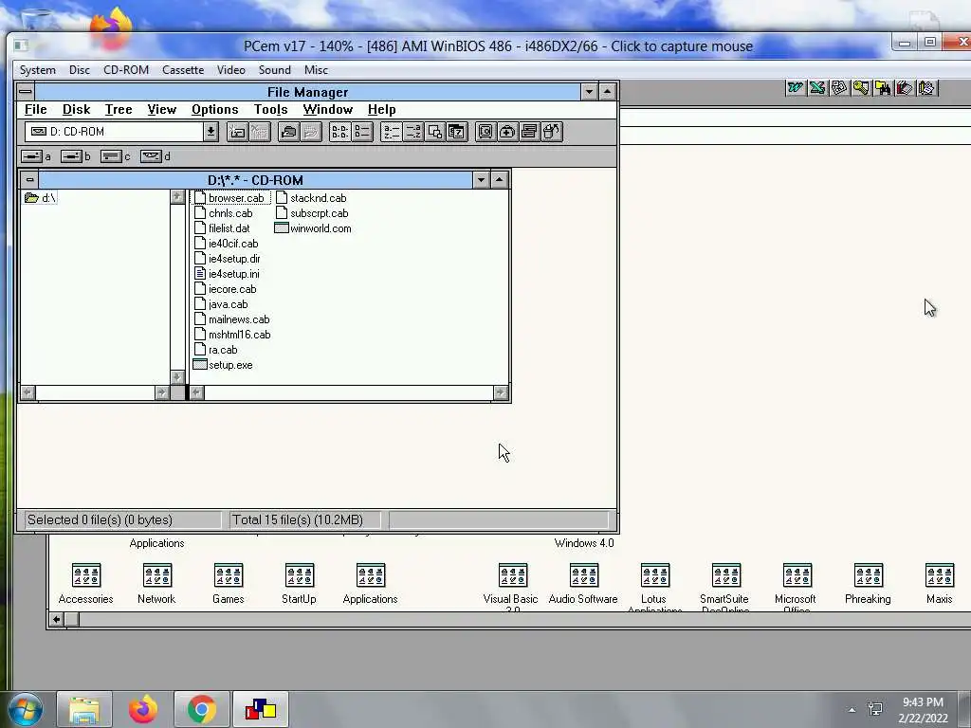The width and height of the screenshot is (971, 728).
Task: Click the Share As folder icon
Action: 288,132
